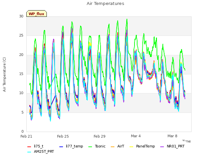Toggle the NR01_PRT legend entry
Viewport: 211px width, 158px height.
click(x=172, y=146)
